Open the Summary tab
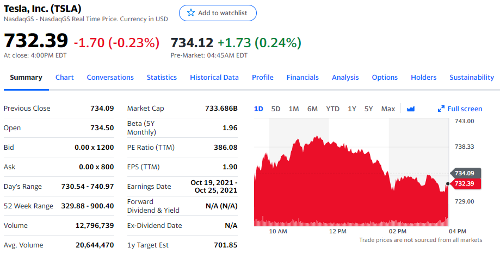Viewport: 500px width, 267px height. pyautogui.click(x=26, y=77)
